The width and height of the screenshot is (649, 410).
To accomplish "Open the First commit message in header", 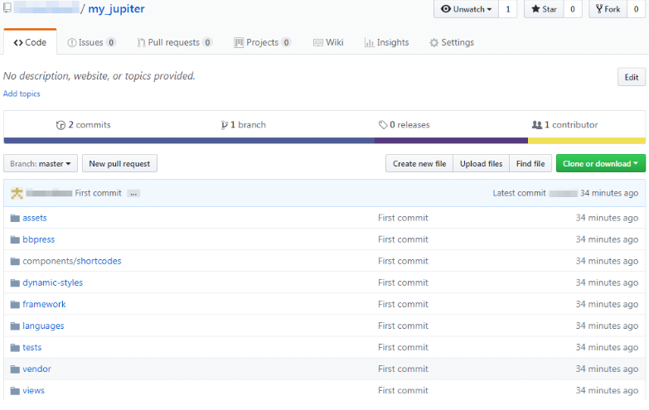I will coord(98,193).
